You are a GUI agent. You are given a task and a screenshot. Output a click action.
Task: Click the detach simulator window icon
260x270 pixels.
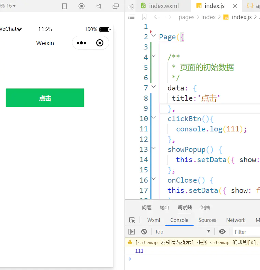pyautogui.click(x=116, y=6)
